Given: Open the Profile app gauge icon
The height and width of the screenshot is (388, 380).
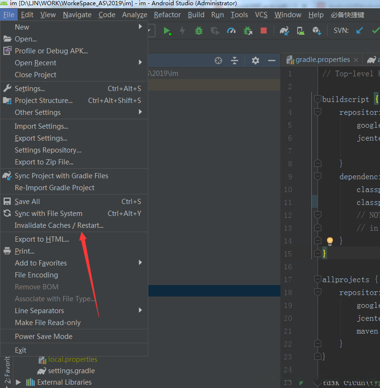Looking at the screenshot, I should pos(231,31).
